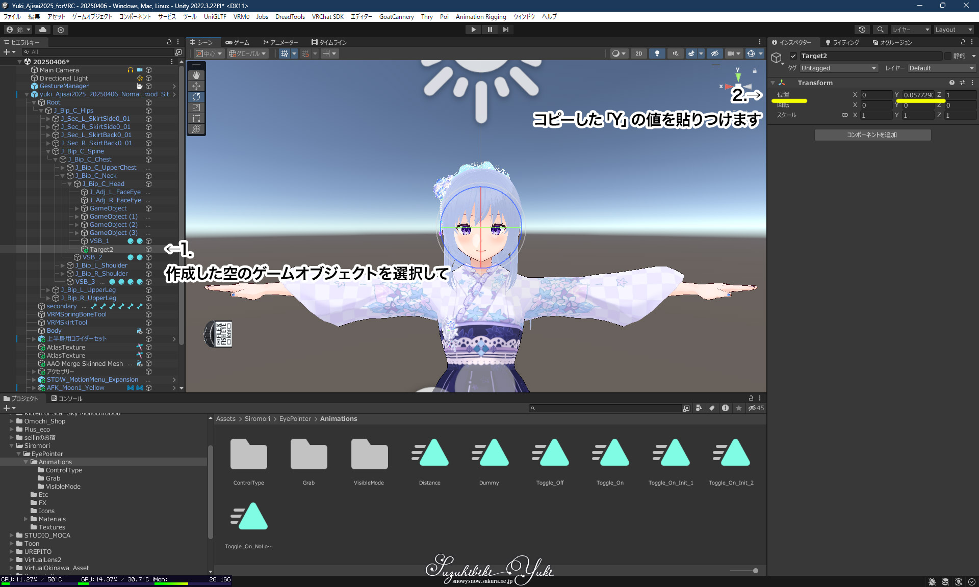Image resolution: width=979 pixels, height=587 pixels.
Task: Select the Rotate tool in scene toolbar
Action: (196, 97)
